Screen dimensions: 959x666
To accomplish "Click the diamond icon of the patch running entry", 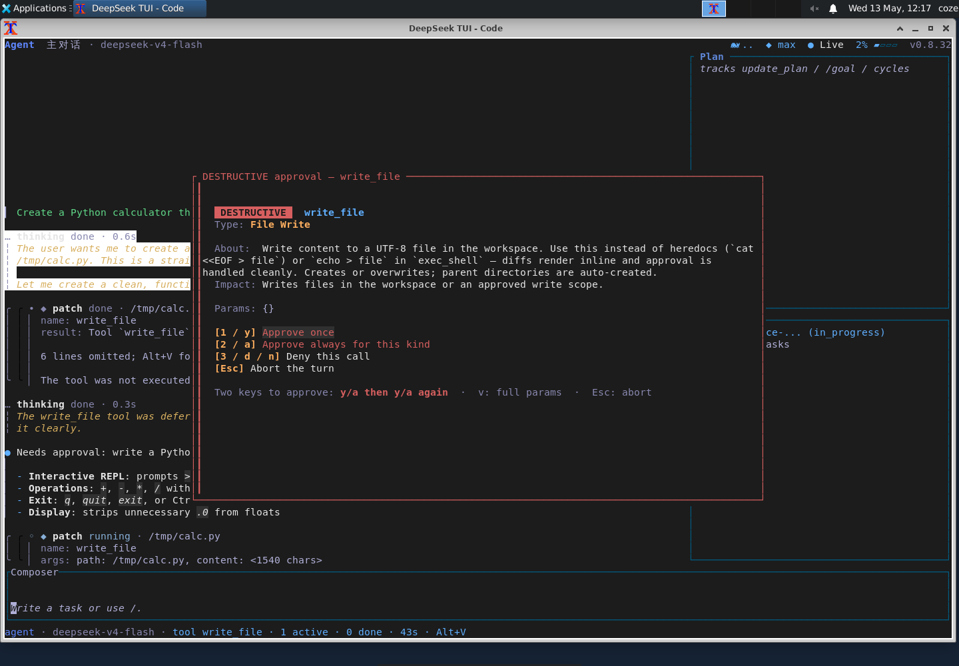I will 43,536.
